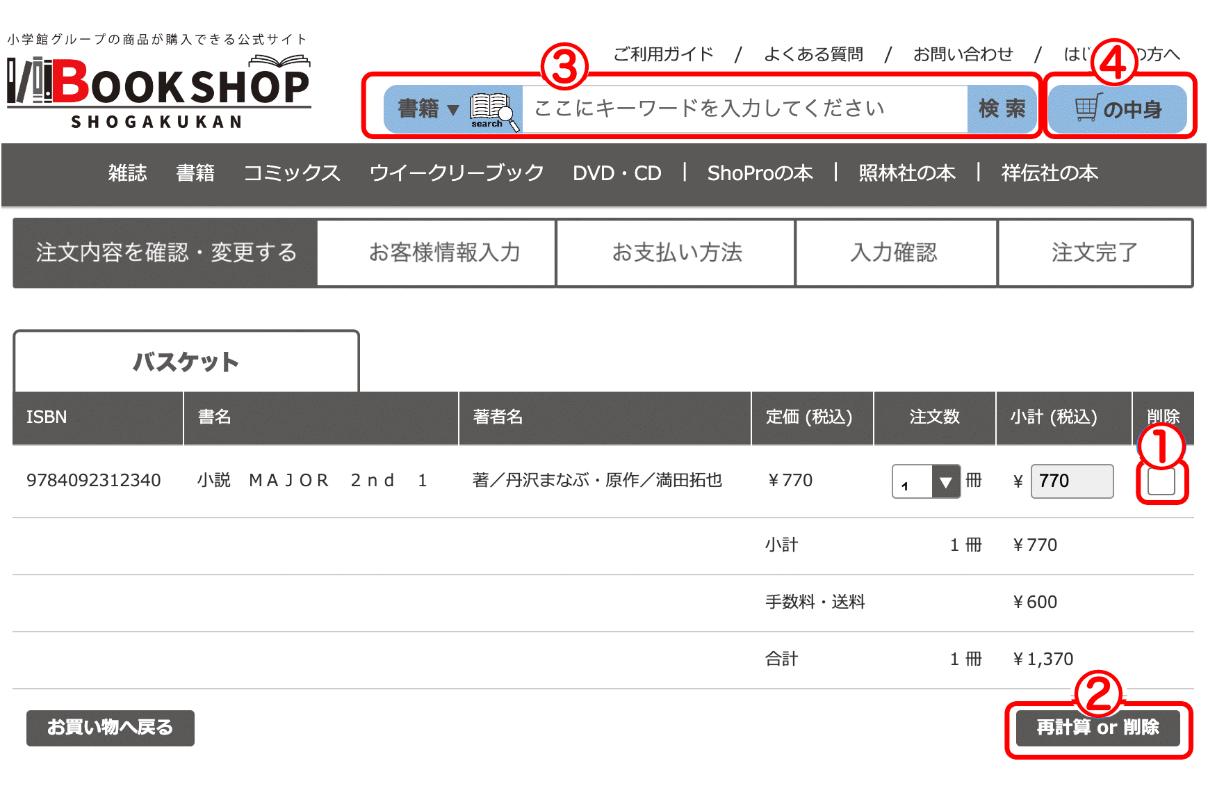Open the shopping cart contents button

[1118, 109]
